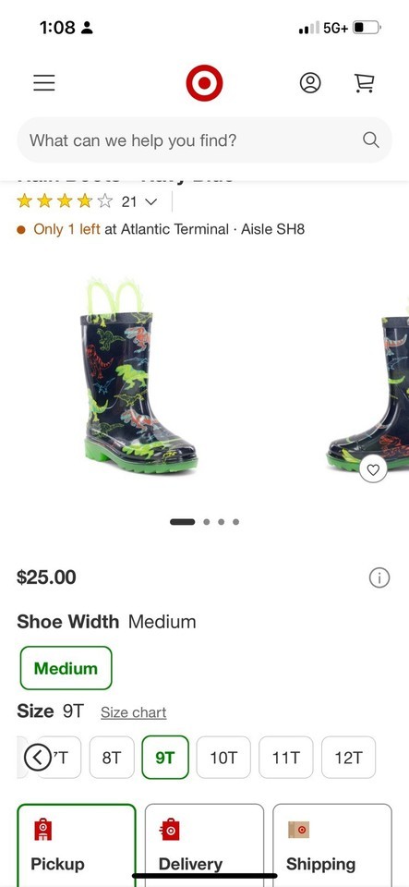409x887 pixels.
Task: View the shopping cart
Action: [x=364, y=82]
